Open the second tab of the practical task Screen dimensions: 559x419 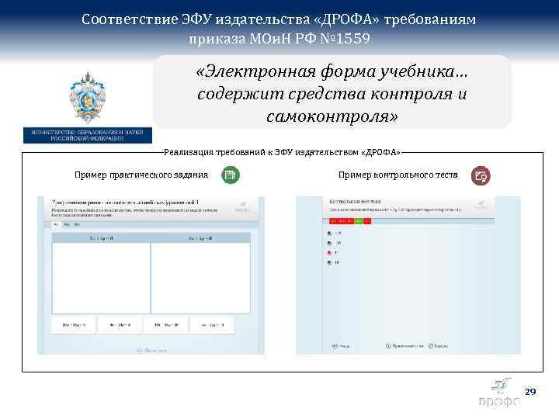point(67,225)
